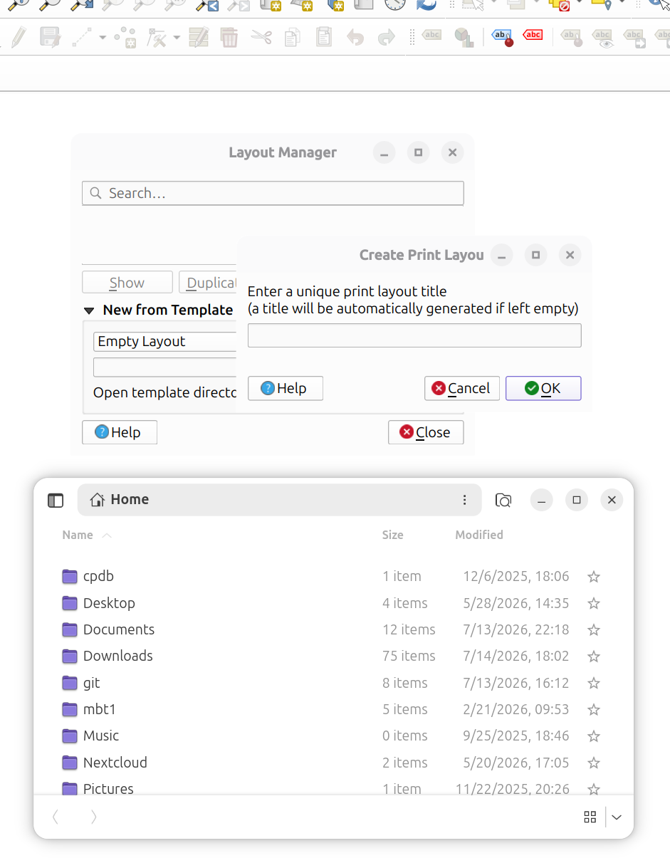Click the '75 items' size cell
This screenshot has width=670, height=863.
[x=409, y=656]
